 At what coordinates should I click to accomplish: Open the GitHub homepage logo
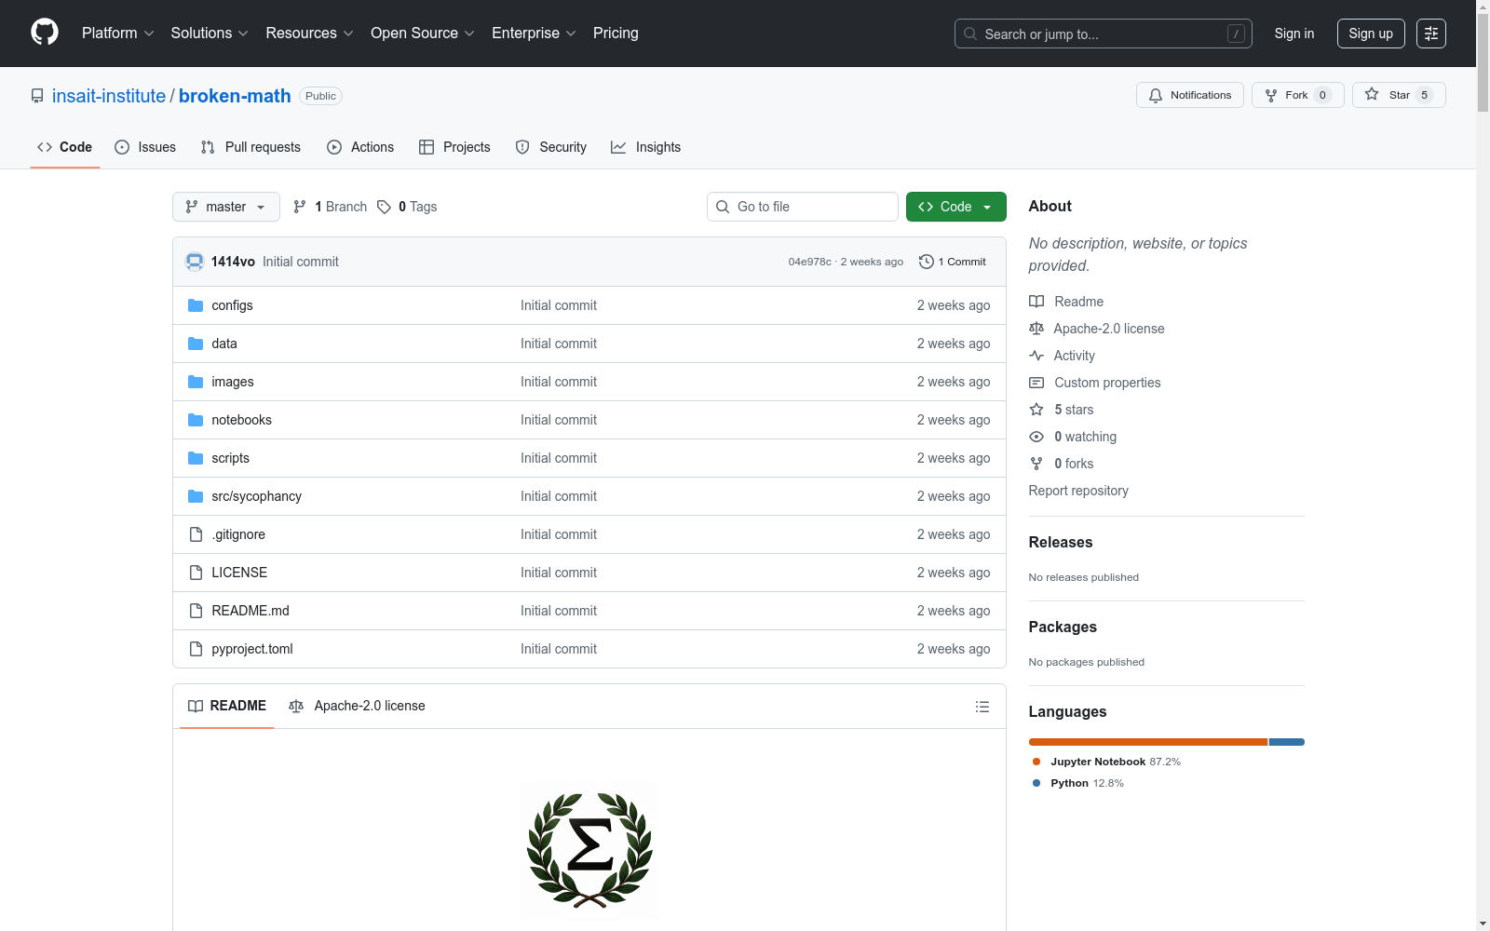[45, 33]
